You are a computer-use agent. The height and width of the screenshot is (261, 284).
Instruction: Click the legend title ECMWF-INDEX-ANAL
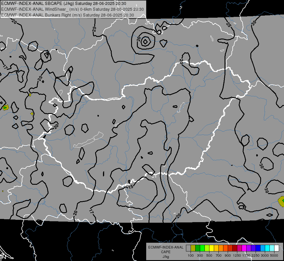tap(166, 247)
